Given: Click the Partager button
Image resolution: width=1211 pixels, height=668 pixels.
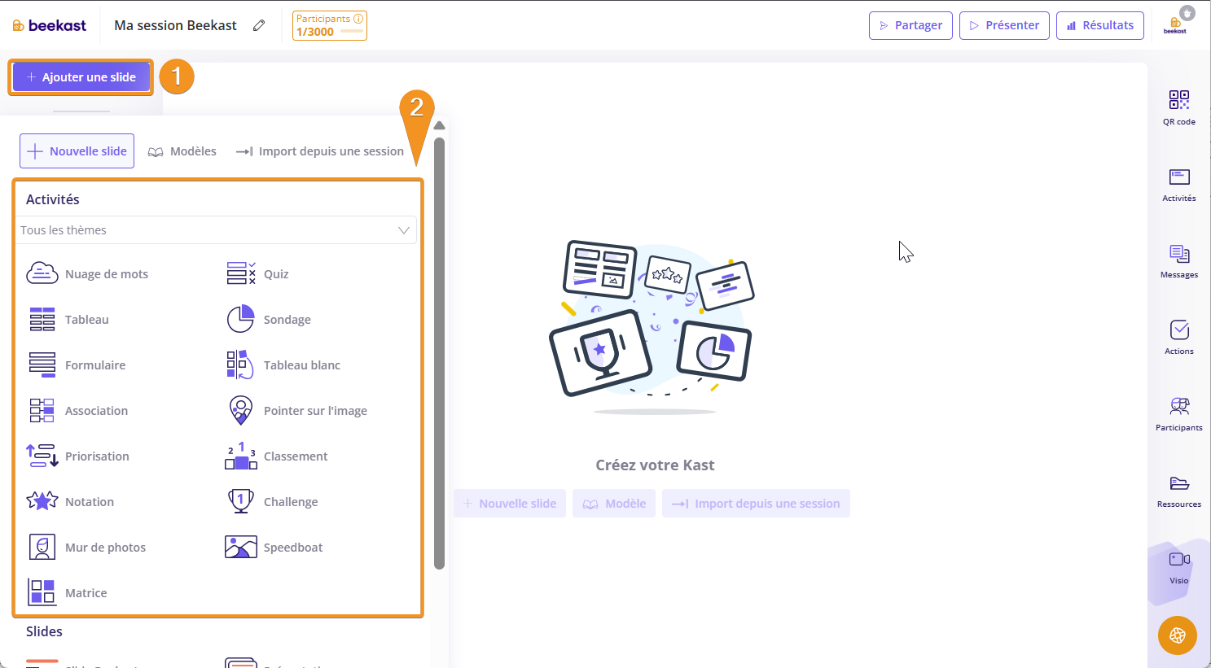Looking at the screenshot, I should (910, 25).
